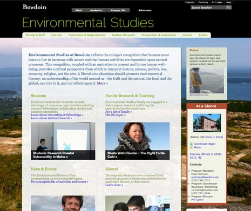Click the Alumni section heading
The width and height of the screenshot is (251, 211).
(x=112, y=169)
